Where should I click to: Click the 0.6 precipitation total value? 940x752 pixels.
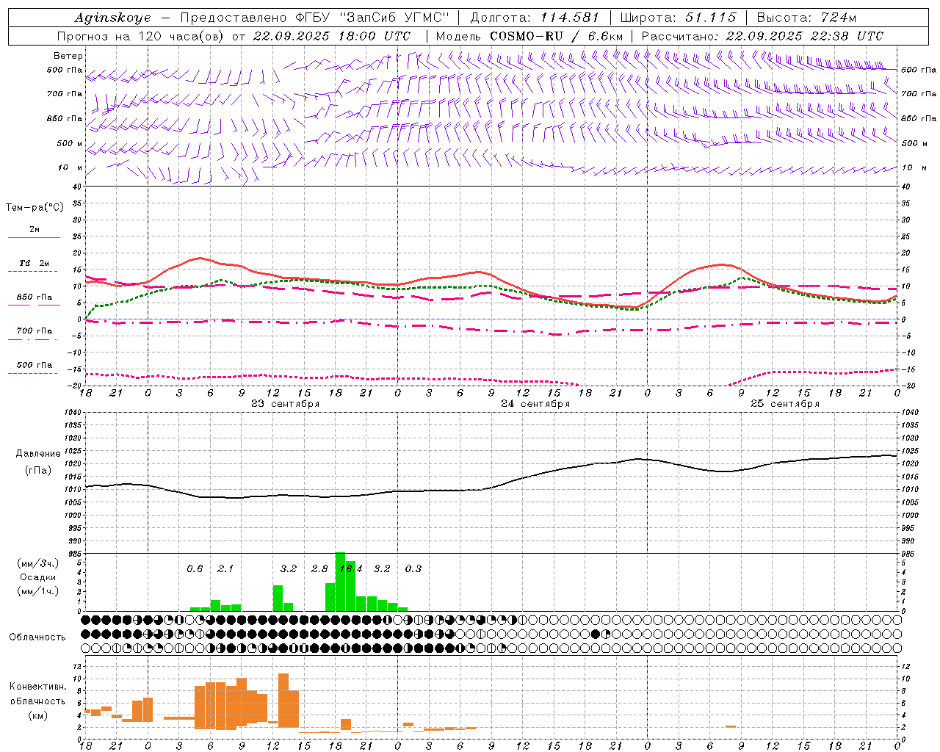[195, 568]
